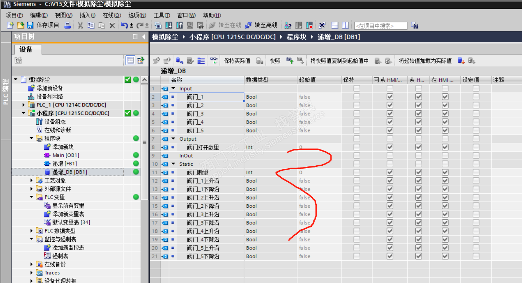Click the 在项目中搜索 search field
The width and height of the screenshot is (522, 283).
(381, 26)
